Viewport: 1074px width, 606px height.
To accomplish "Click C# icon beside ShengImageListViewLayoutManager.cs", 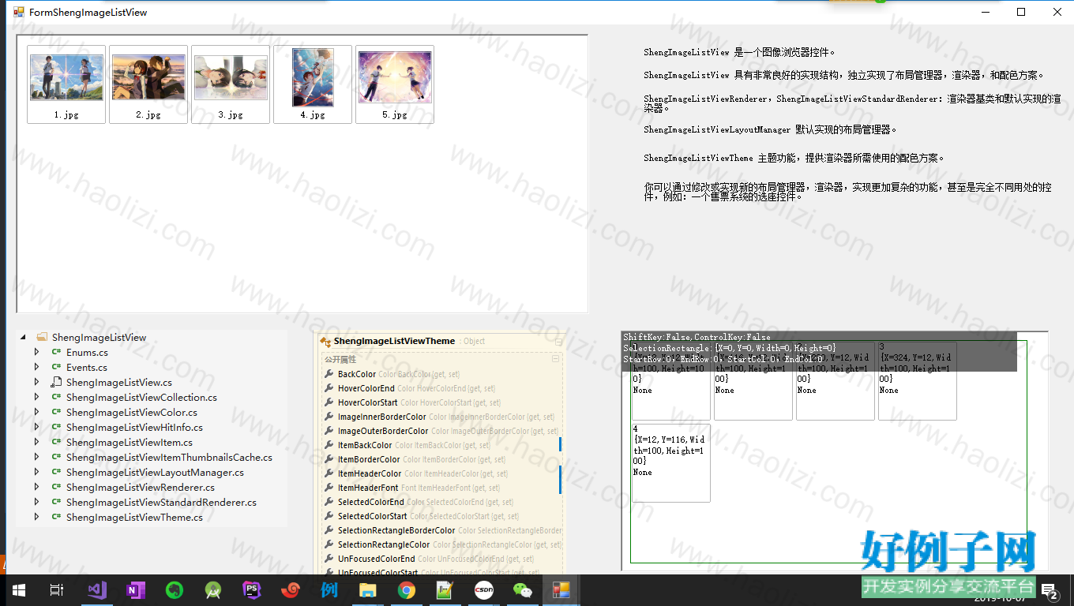I will pos(56,472).
